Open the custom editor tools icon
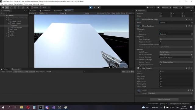Viewport: 195px width, 110px height. click(28, 7)
